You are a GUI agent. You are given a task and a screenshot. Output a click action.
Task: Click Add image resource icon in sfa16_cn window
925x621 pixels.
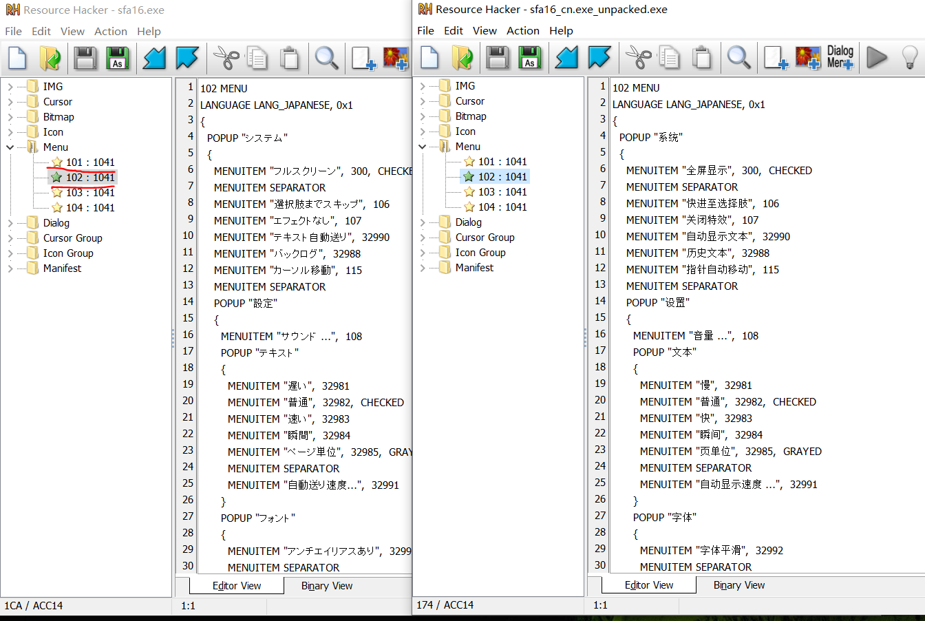[x=808, y=57]
